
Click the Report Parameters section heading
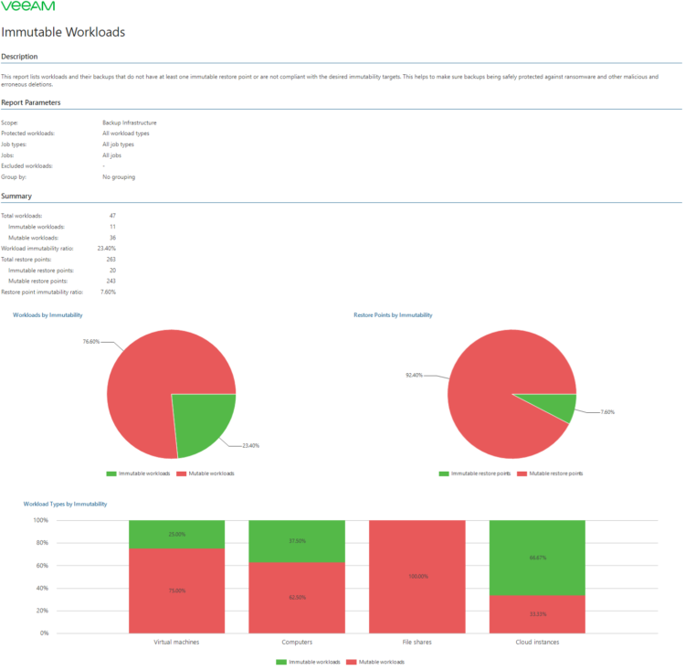[x=33, y=103]
